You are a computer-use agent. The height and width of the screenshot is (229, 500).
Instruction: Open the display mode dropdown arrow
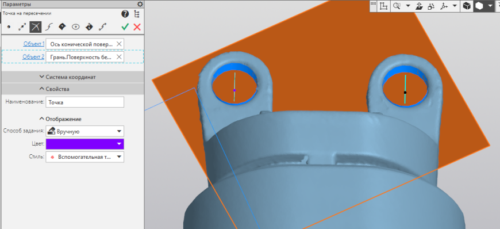point(490,6)
